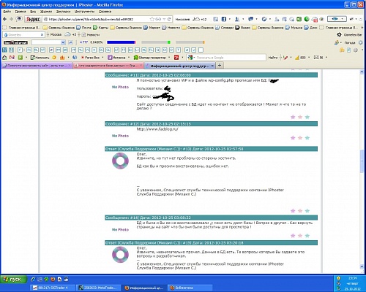
Task: Click the blue progress bar in the SEO toolbar
Action: 122,42
